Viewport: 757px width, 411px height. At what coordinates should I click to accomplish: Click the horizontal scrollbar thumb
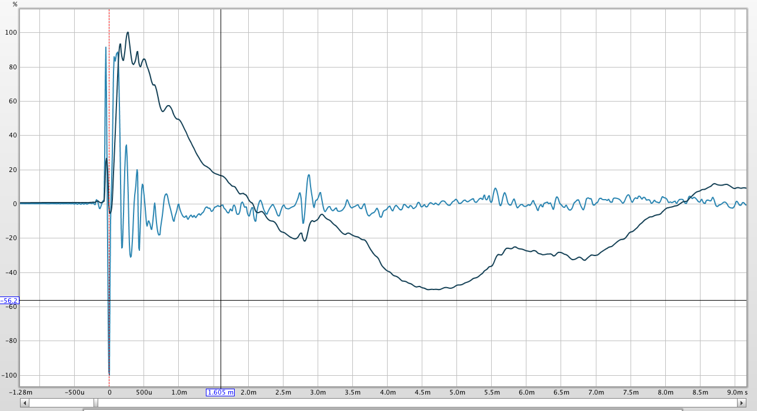[95, 403]
